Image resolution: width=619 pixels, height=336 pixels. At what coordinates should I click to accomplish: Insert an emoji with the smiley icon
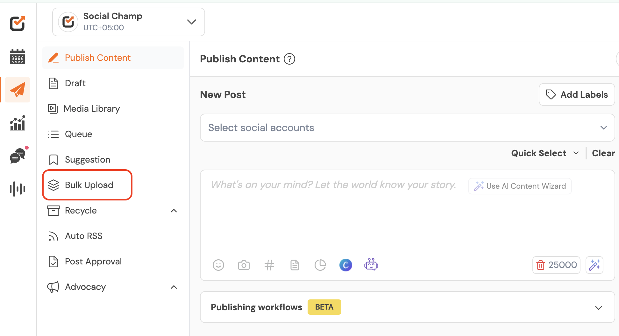pos(218,265)
